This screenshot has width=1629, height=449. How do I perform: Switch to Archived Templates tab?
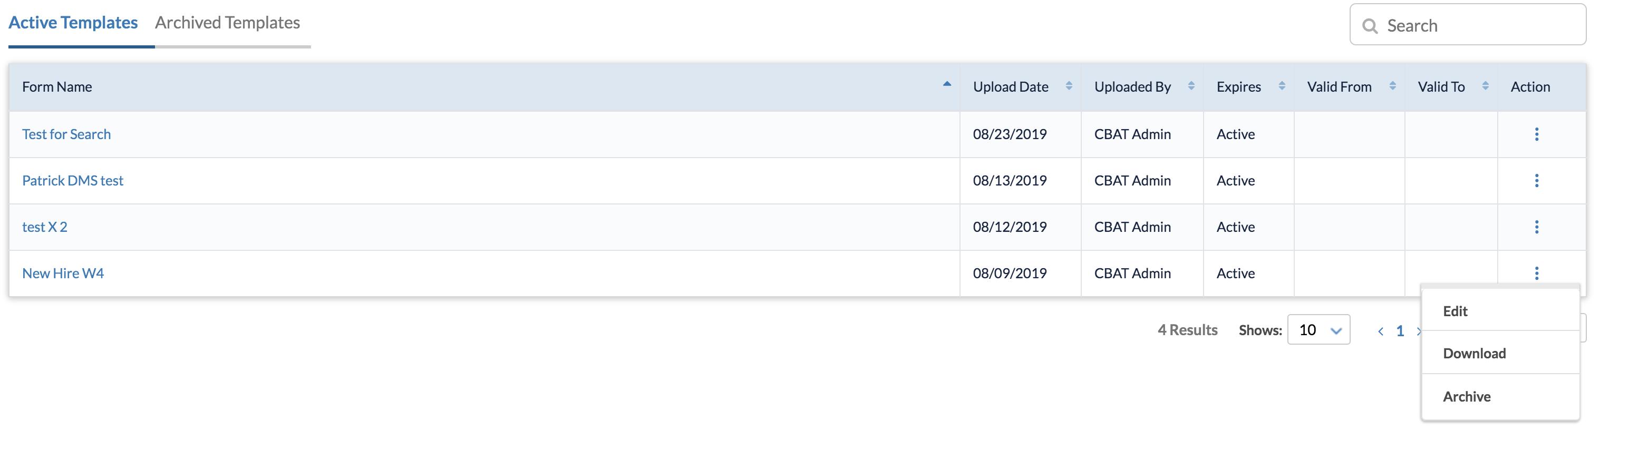pos(228,23)
